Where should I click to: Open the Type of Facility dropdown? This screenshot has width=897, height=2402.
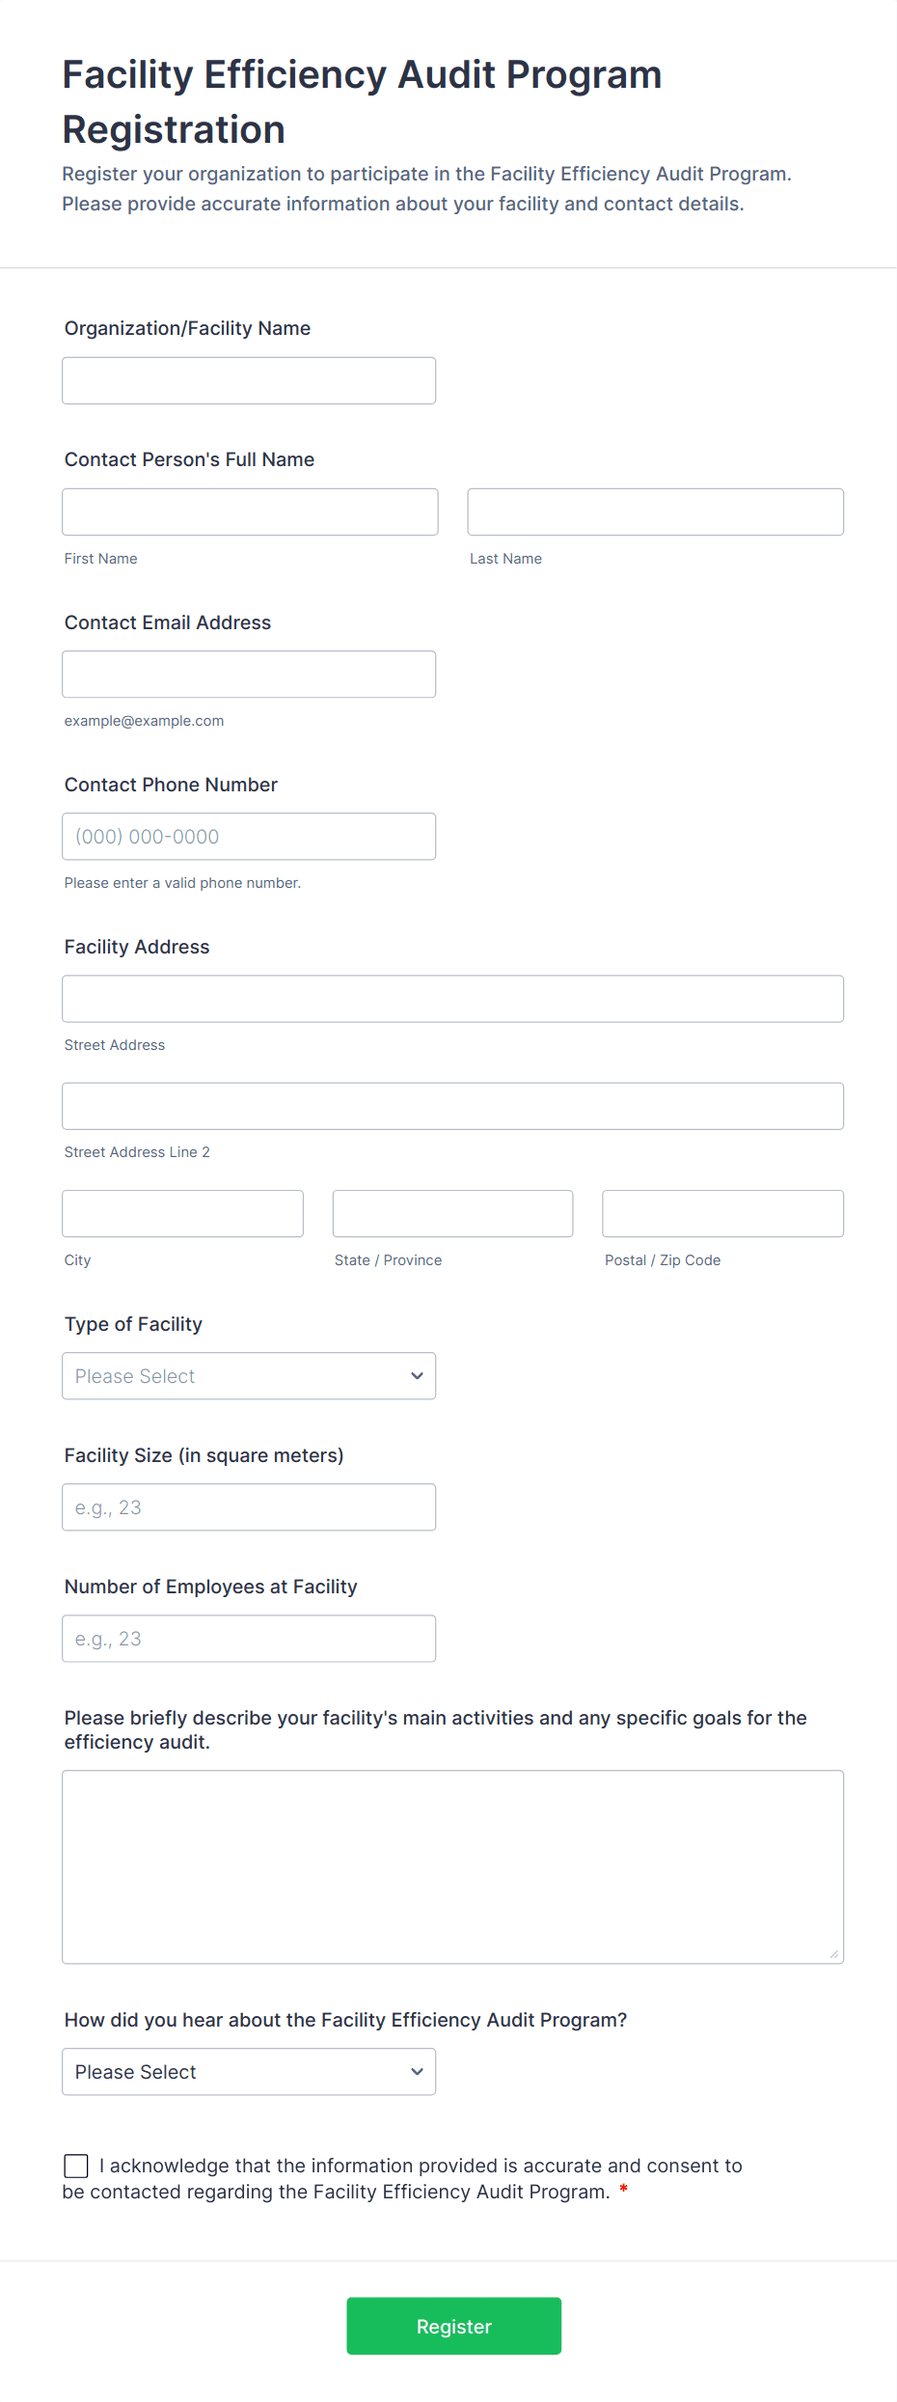click(248, 1375)
